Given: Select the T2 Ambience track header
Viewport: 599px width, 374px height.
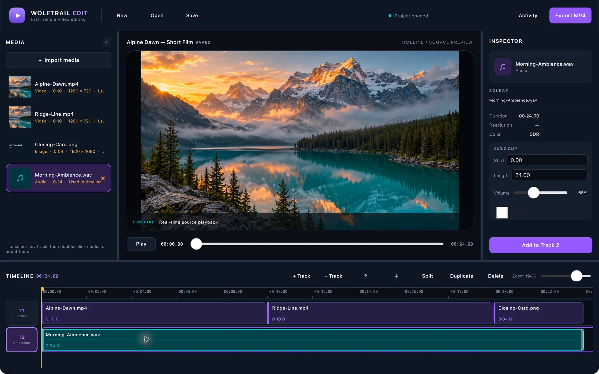Looking at the screenshot, I should [x=22, y=340].
